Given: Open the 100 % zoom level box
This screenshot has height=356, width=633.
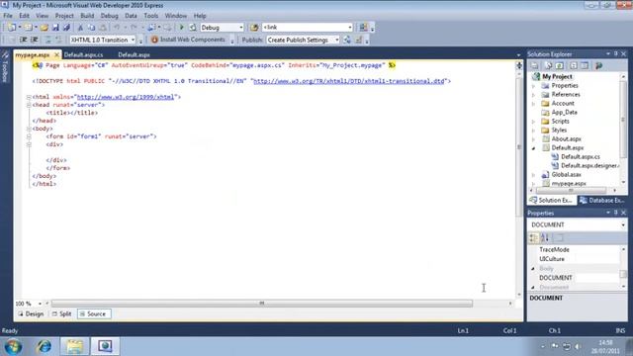Looking at the screenshot, I should (29, 304).
